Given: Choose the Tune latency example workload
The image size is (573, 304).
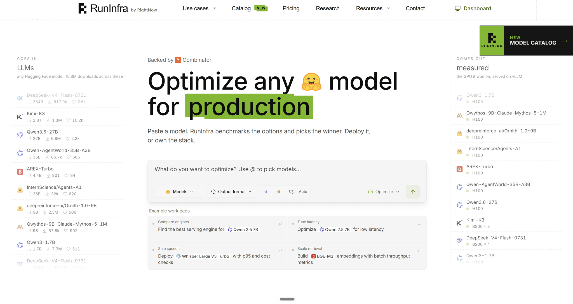Looking at the screenshot, I should click(357, 230).
